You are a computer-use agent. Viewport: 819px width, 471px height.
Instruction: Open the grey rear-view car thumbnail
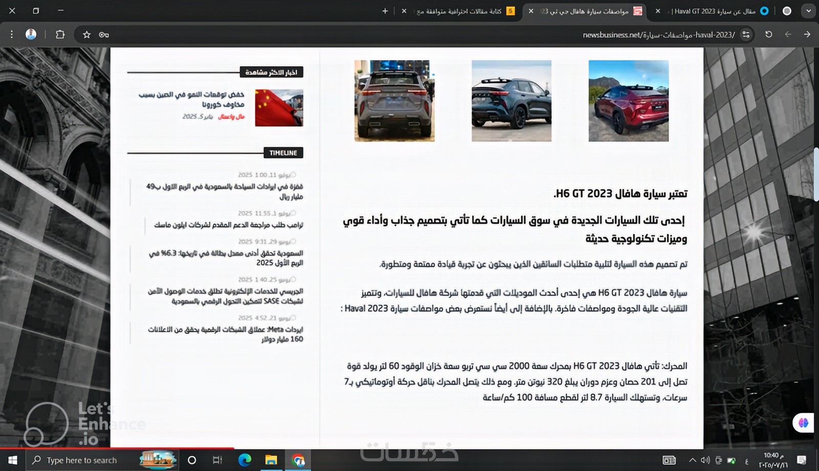394,101
